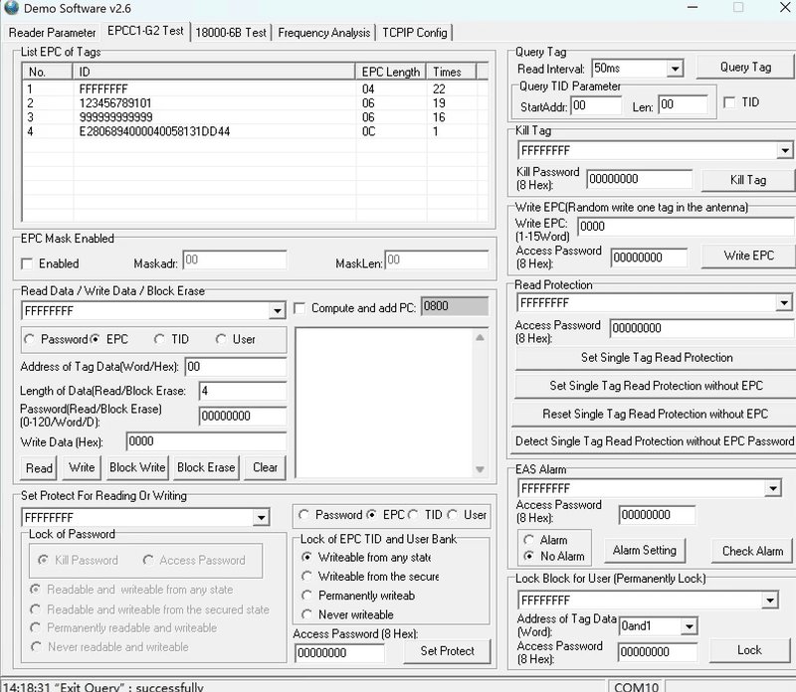Click the Set Protect button
Screen dimensions: 796x692
(447, 651)
